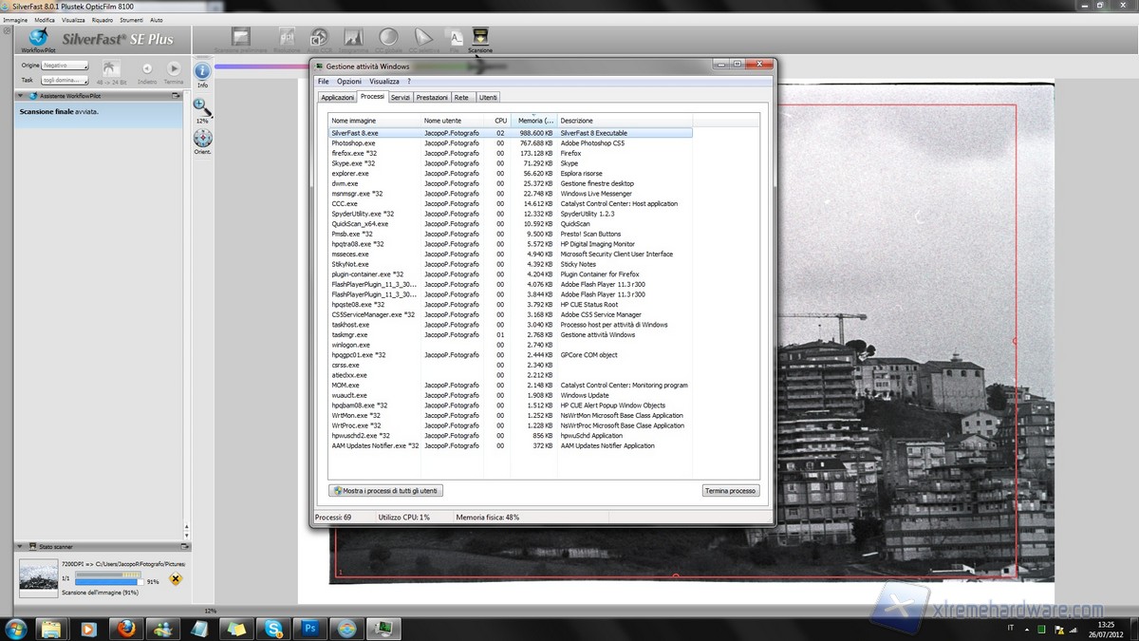Open the Istogramma tool icon

[x=353, y=38]
